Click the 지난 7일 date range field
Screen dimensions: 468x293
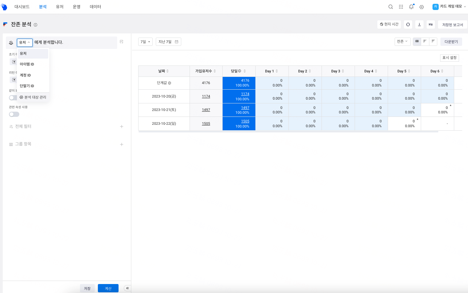pos(168,42)
